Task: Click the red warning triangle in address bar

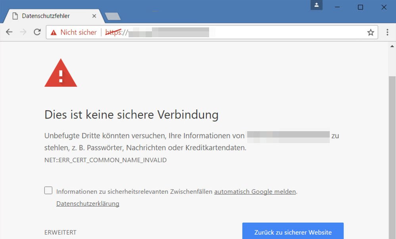Action: click(54, 33)
